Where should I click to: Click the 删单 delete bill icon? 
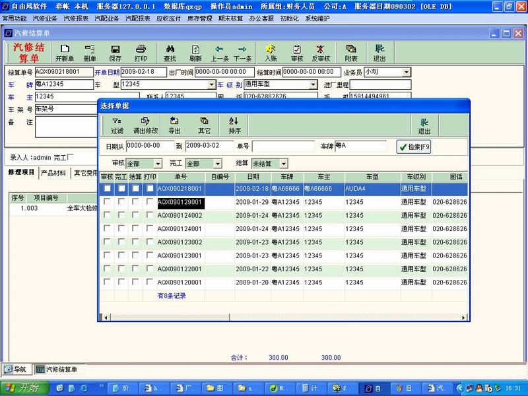(90, 53)
